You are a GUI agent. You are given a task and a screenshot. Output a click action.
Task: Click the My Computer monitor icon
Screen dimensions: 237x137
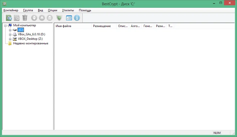(x=10, y=25)
